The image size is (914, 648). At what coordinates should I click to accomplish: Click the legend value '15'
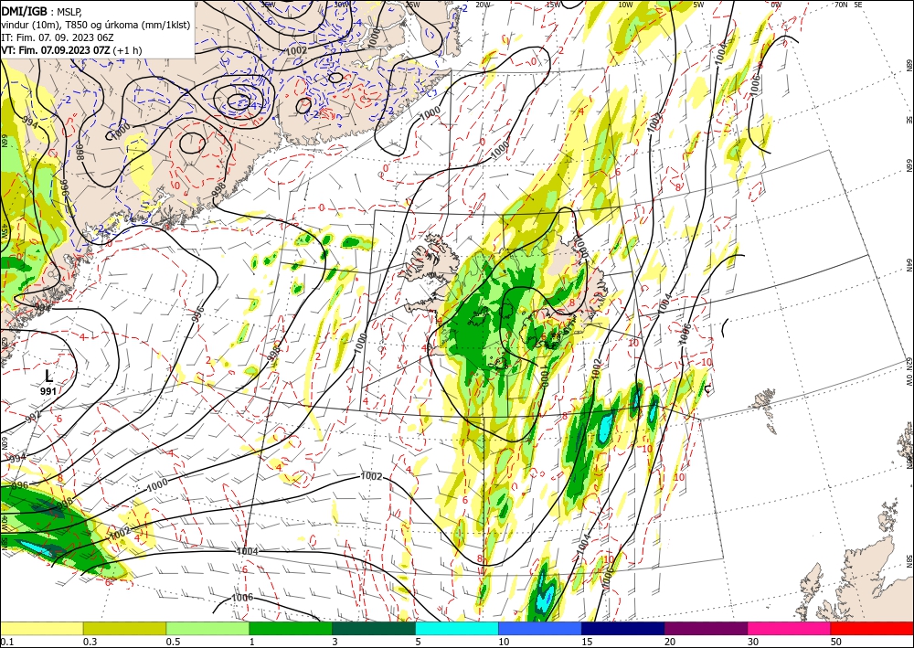pos(587,642)
